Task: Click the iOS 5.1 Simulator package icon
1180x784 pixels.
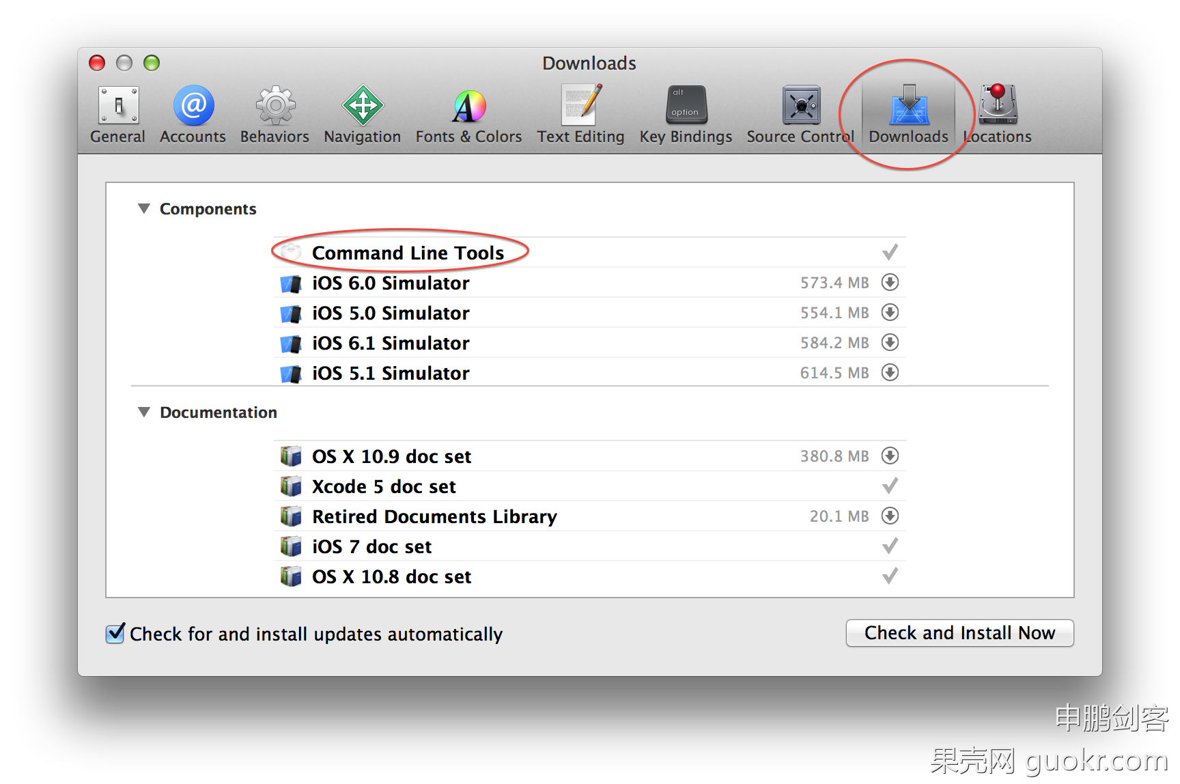Action: 291,374
